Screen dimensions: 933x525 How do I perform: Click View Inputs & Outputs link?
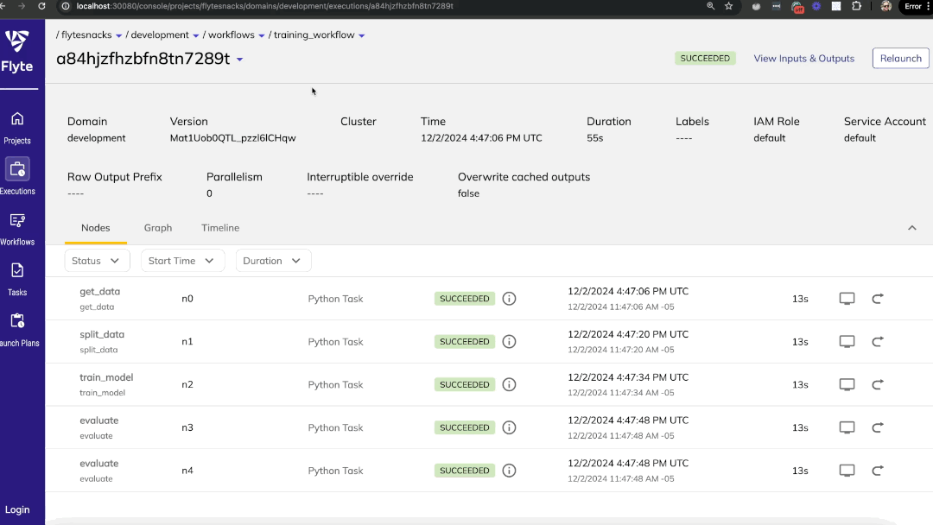804,58
